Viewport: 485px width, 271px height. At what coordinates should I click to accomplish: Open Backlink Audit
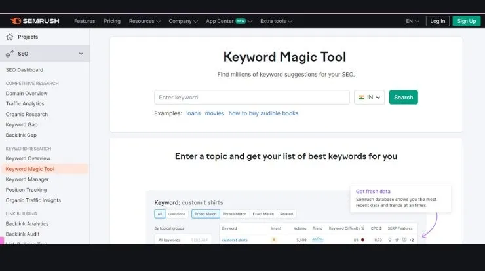point(22,234)
